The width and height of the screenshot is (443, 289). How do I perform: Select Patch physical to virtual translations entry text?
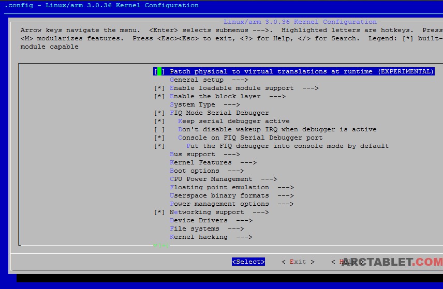tap(302, 72)
